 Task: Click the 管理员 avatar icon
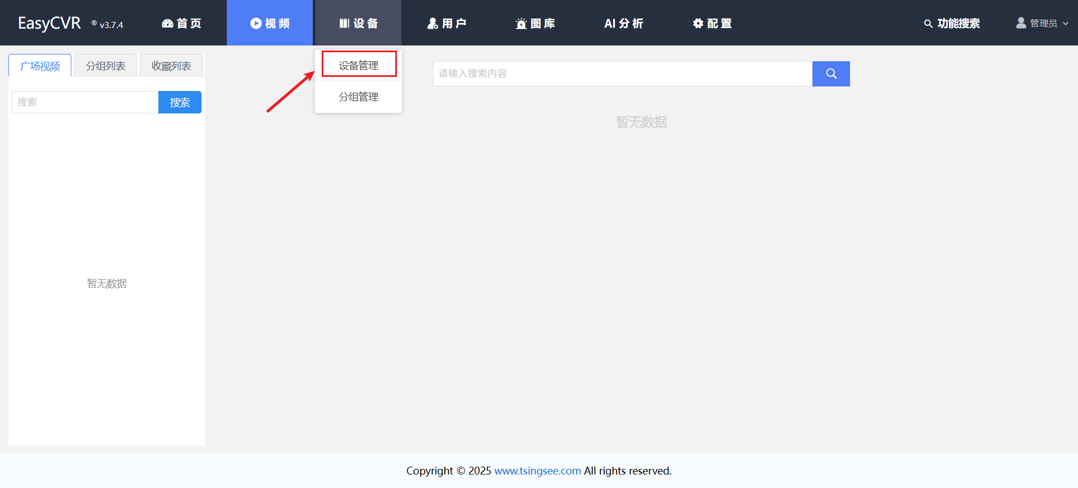1021,23
